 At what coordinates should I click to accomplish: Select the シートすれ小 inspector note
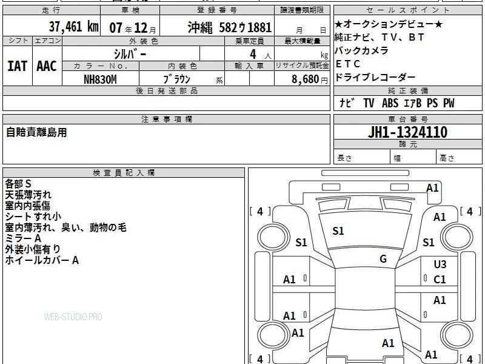[x=33, y=217]
